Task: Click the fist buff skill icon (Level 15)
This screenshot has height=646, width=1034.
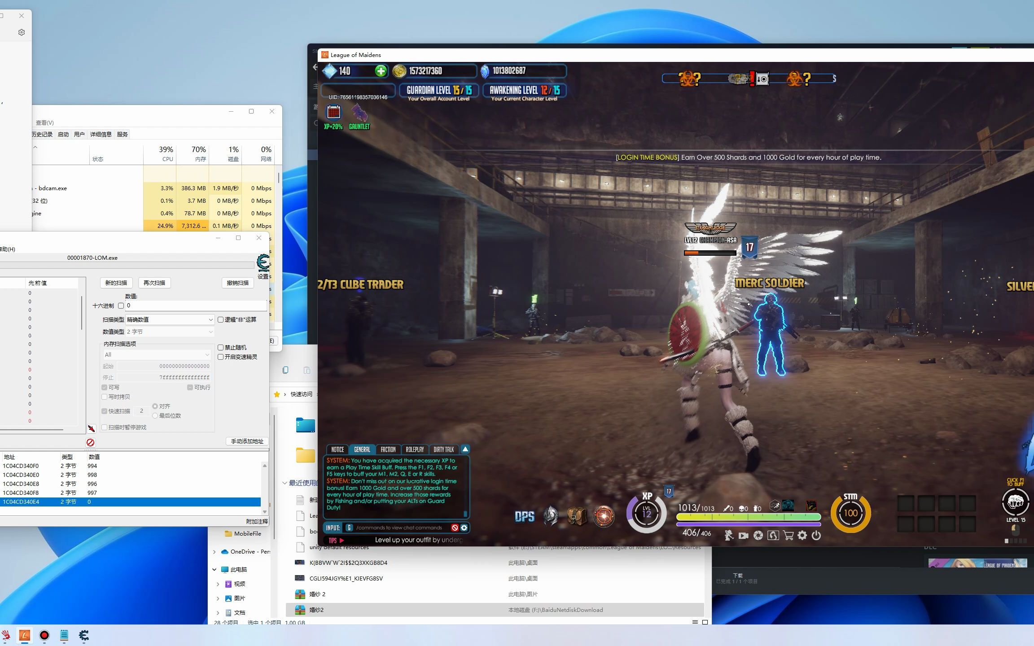Action: pos(1016,502)
